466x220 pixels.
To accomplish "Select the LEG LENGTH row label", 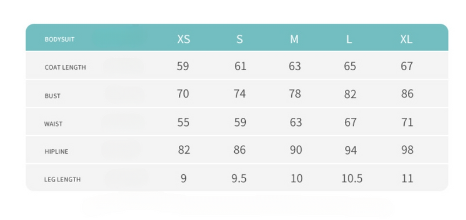I will pos(62,179).
